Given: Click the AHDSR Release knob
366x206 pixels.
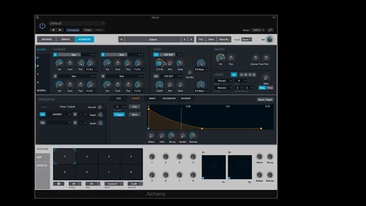Looking at the screenshot, I should click(x=193, y=136).
